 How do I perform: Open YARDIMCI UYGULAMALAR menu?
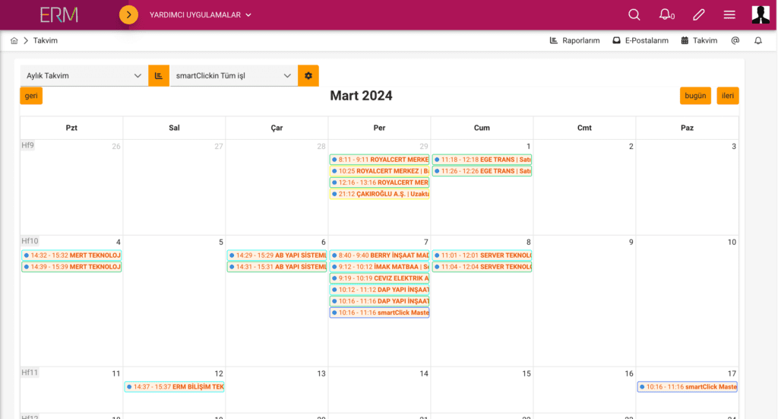point(201,15)
